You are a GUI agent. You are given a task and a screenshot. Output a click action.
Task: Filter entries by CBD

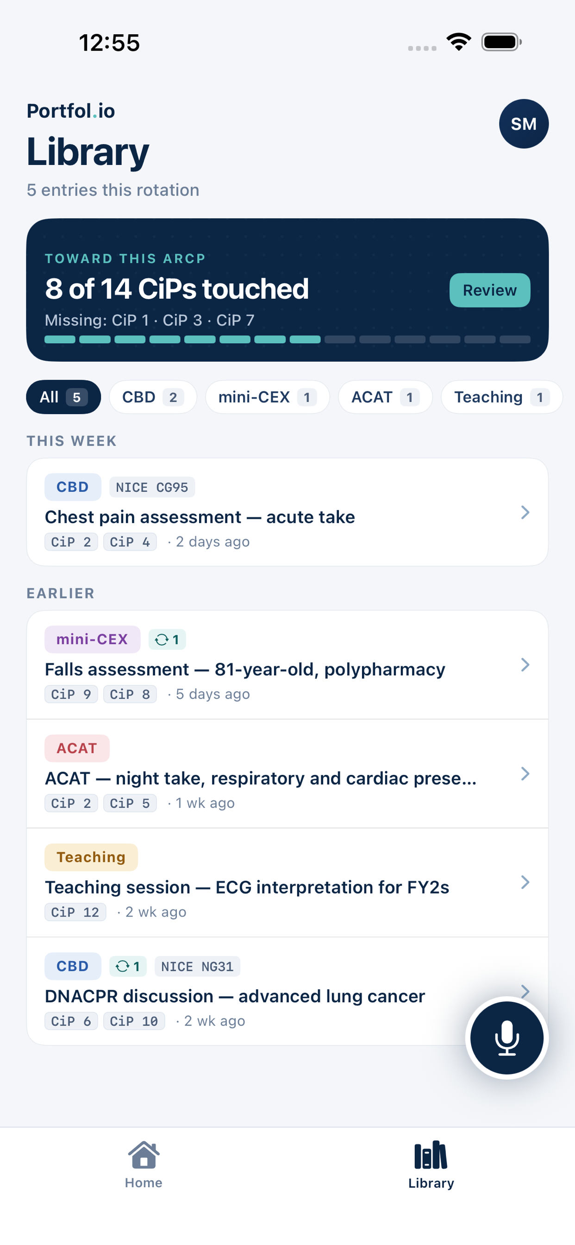coord(153,397)
